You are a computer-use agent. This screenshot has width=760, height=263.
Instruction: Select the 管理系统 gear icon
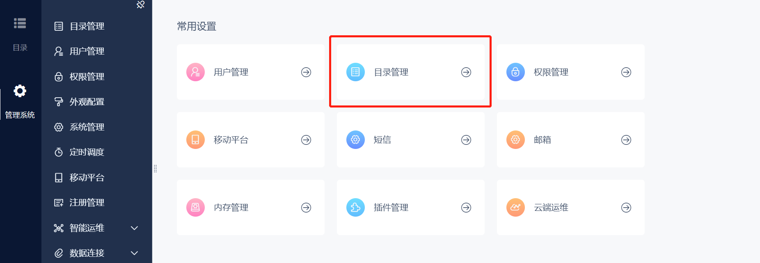tap(20, 91)
